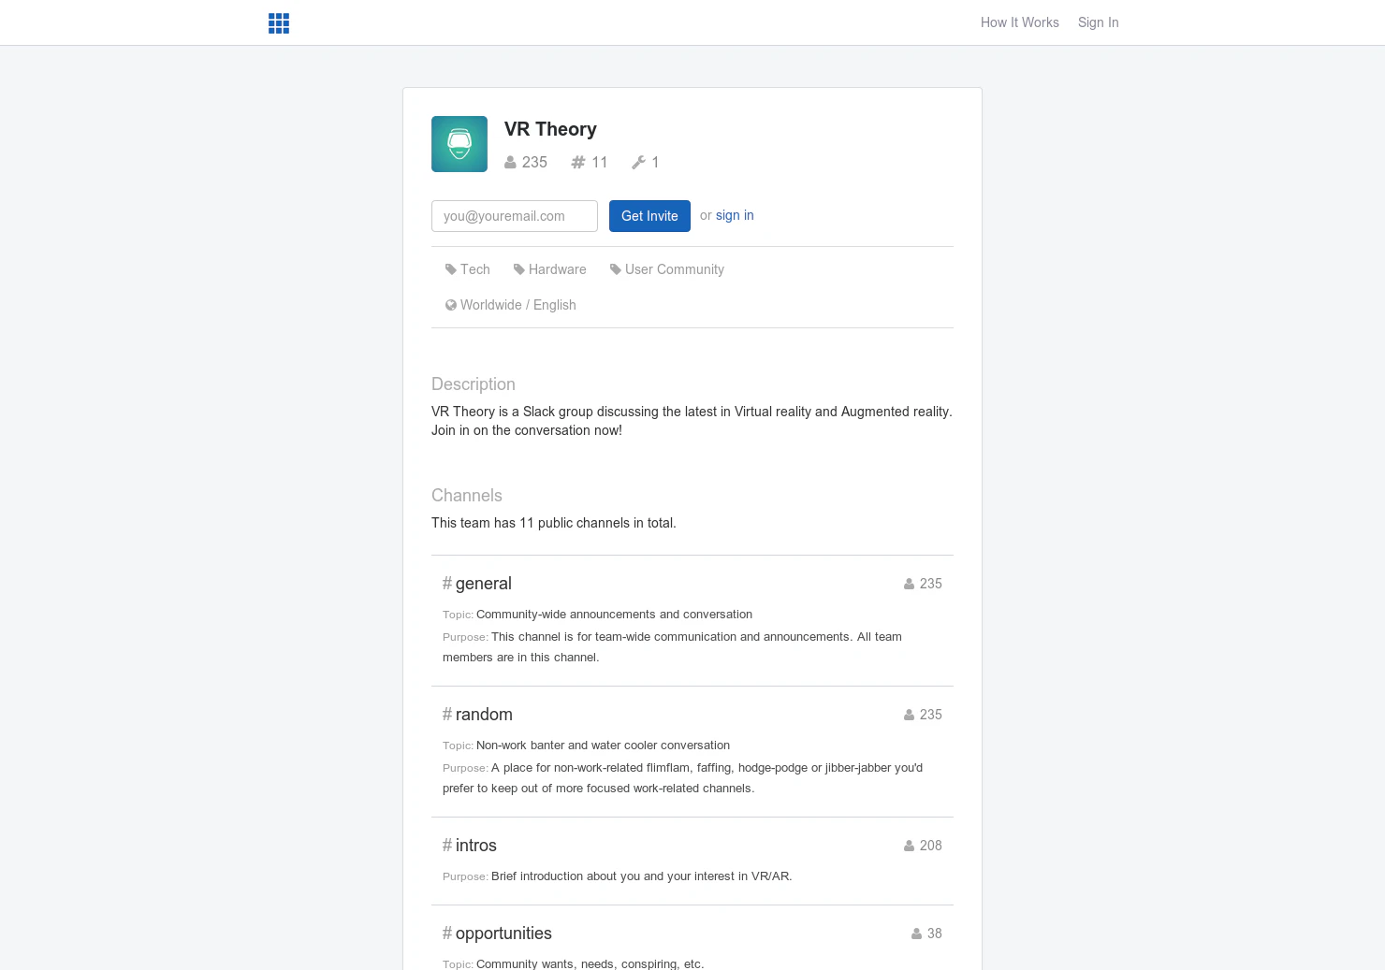
Task: Click the hash icon before opportunities
Action: pos(447,934)
